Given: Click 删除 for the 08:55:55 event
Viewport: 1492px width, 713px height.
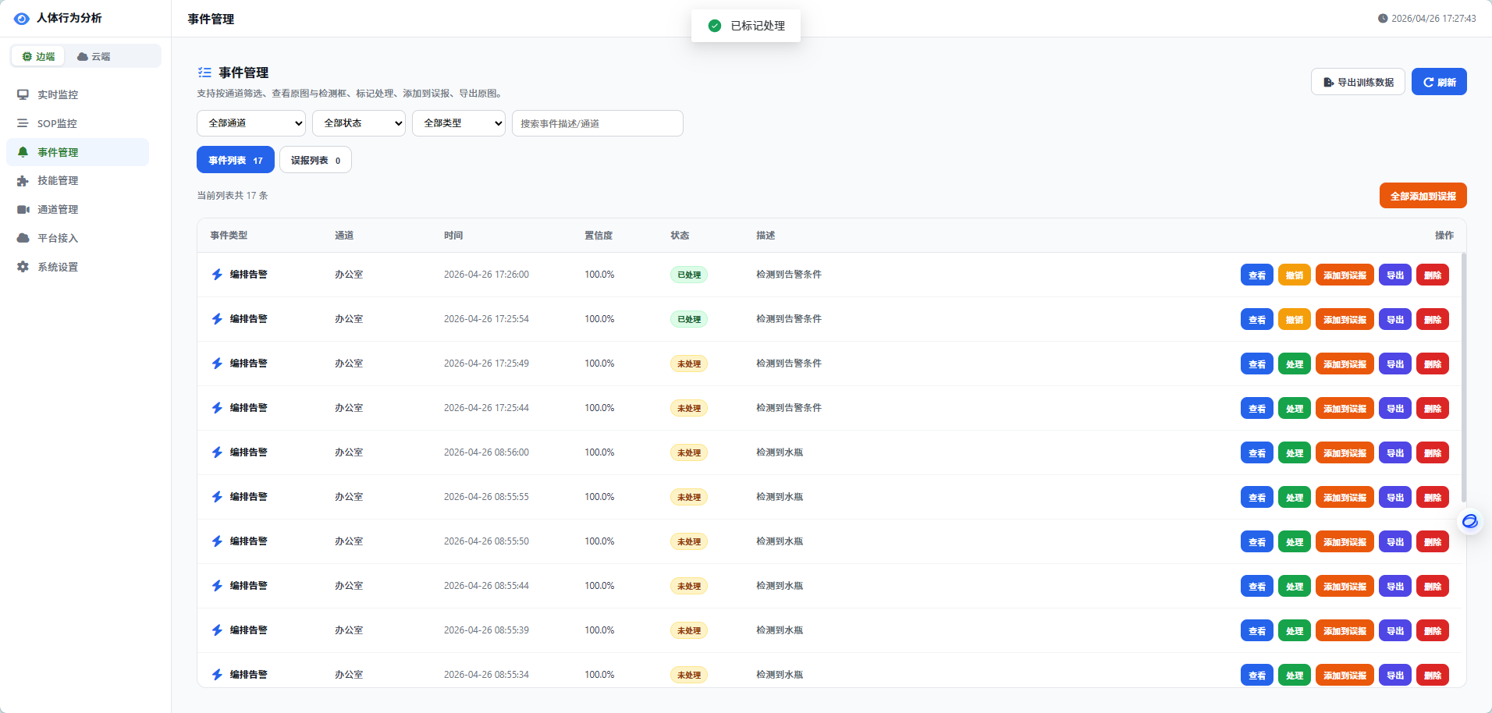Looking at the screenshot, I should [1432, 497].
